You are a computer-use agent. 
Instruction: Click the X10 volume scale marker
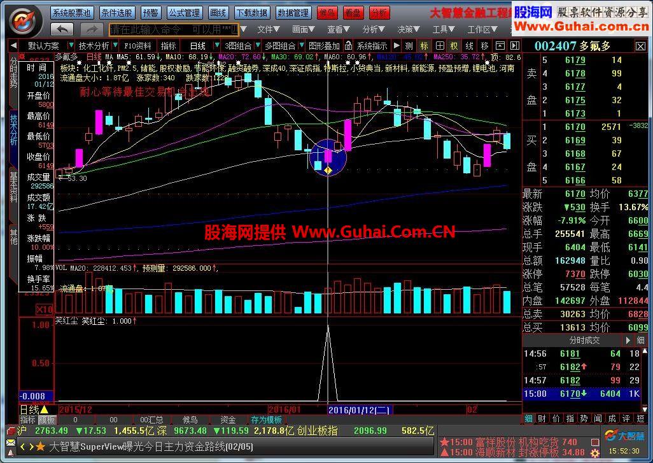(x=45, y=310)
